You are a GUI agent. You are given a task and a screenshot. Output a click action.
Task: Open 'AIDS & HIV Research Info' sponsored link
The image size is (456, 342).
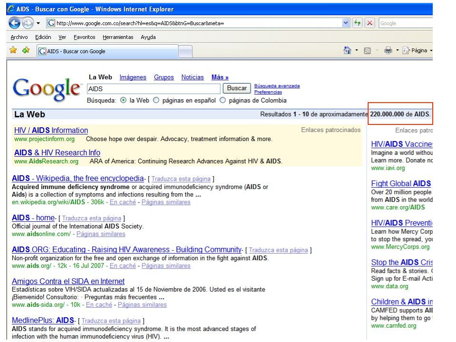[57, 152]
